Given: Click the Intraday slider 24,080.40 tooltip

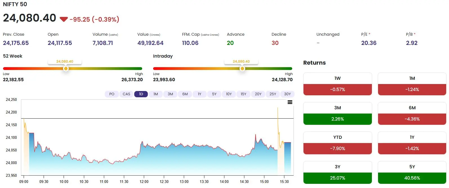Looking at the screenshot, I should [x=241, y=62].
